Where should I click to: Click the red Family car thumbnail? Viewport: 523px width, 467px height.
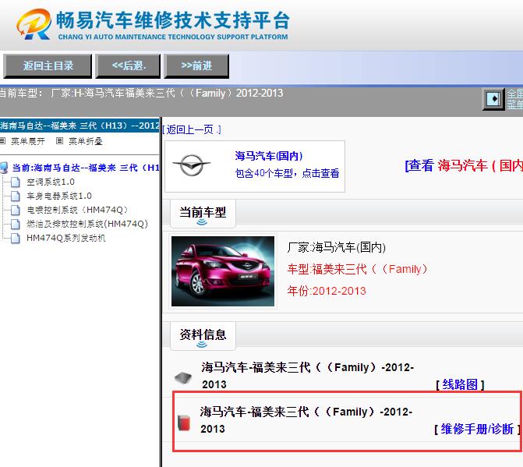223,271
